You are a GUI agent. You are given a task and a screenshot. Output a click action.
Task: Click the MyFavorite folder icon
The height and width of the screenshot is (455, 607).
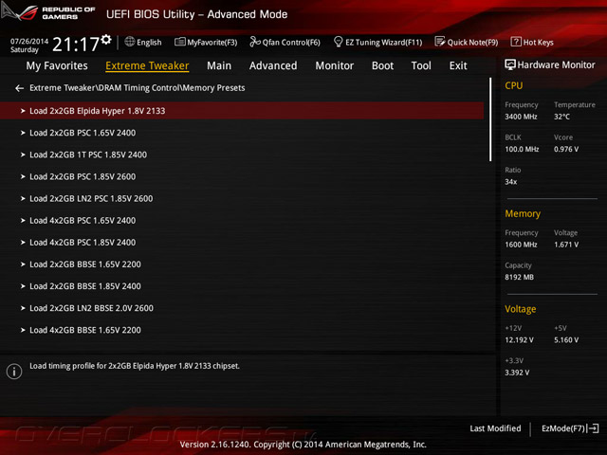click(179, 42)
